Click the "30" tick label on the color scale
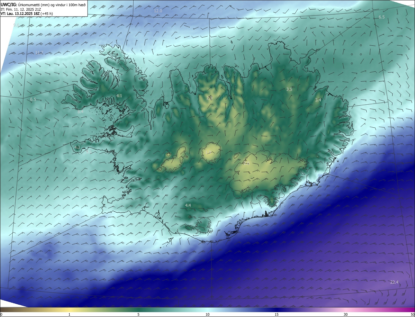 (x=346, y=314)
